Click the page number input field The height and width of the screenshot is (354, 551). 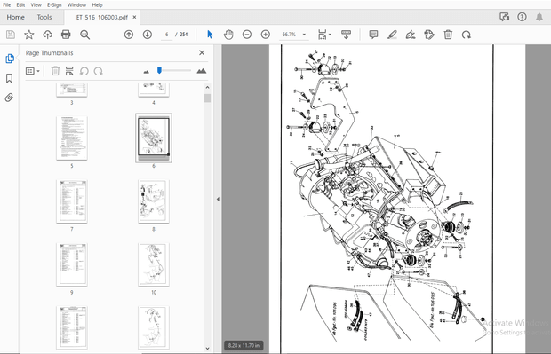(x=166, y=35)
